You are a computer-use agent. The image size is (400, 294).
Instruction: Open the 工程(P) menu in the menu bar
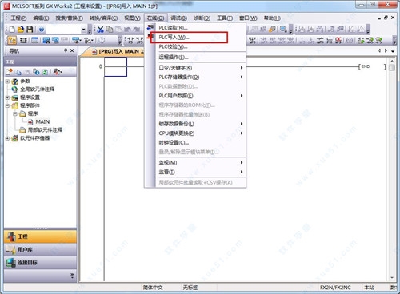tap(18, 18)
